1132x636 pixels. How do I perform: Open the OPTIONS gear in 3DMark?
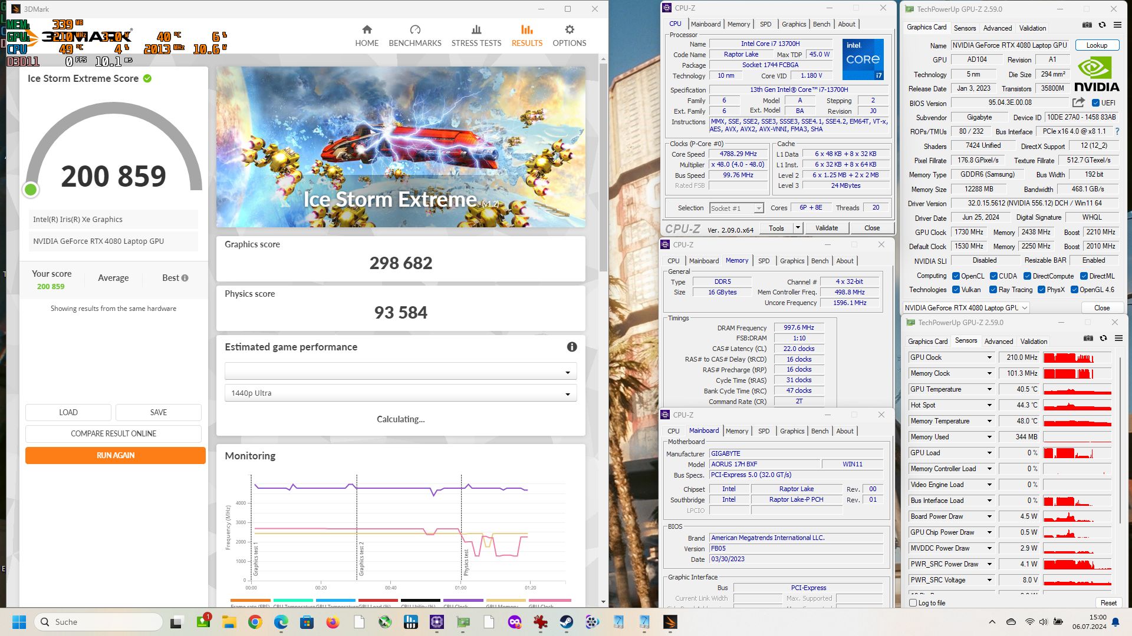[569, 35]
